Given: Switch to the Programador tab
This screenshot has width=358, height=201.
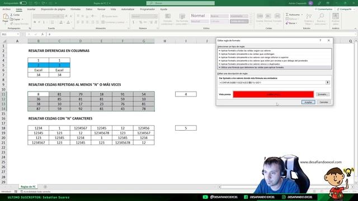Looking at the screenshot, I should point(147,9).
